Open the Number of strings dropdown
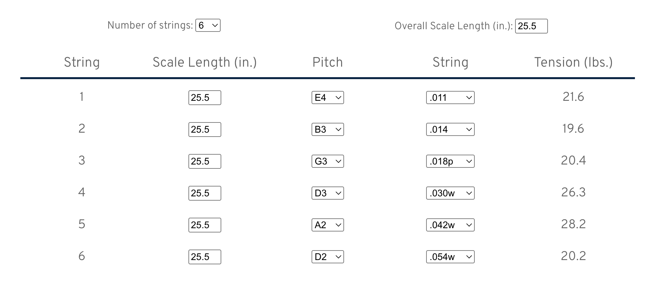The height and width of the screenshot is (285, 652). click(208, 25)
